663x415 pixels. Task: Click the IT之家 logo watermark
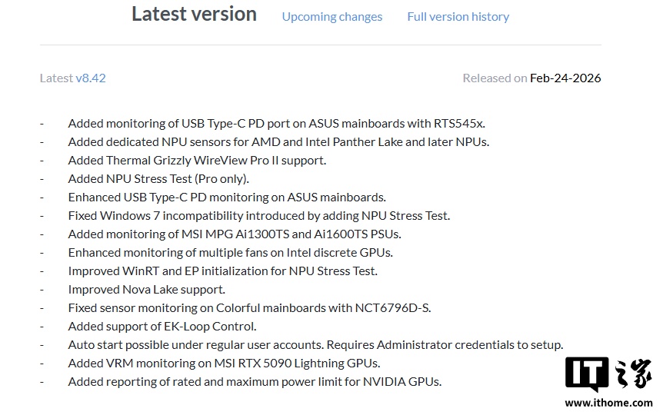tap(608, 376)
